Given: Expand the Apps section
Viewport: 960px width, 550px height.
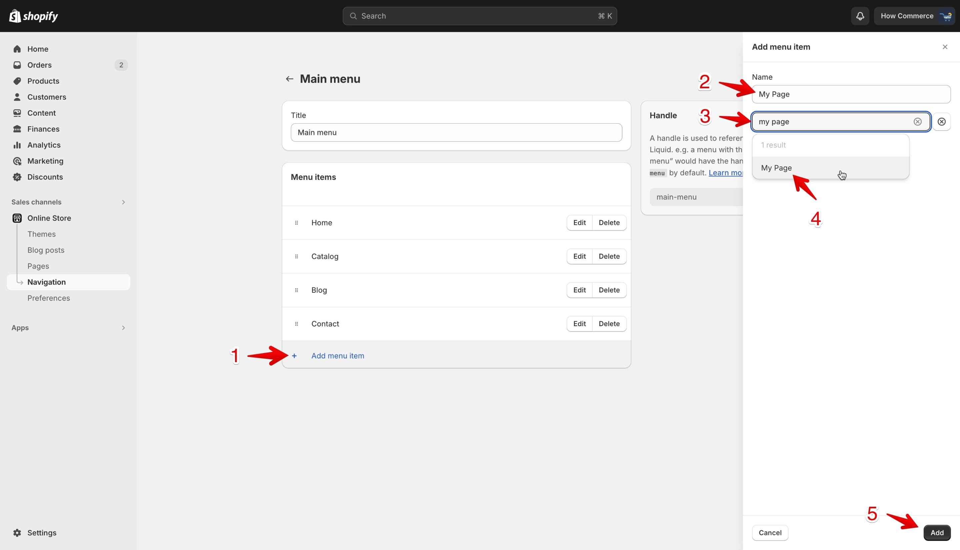Looking at the screenshot, I should tap(123, 328).
